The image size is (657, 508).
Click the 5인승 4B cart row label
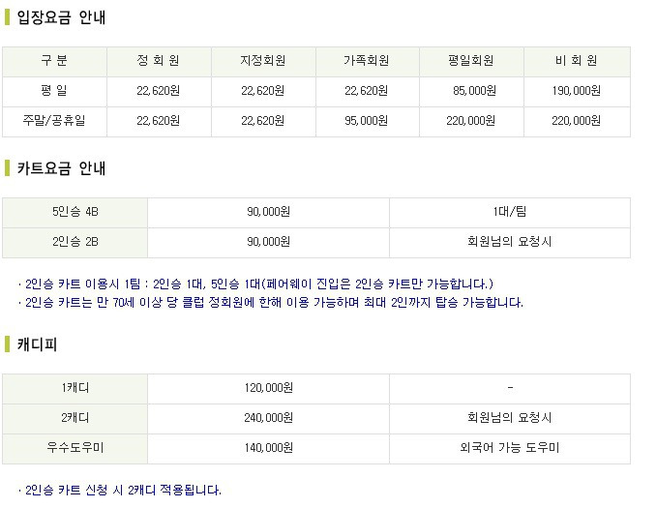point(75,212)
